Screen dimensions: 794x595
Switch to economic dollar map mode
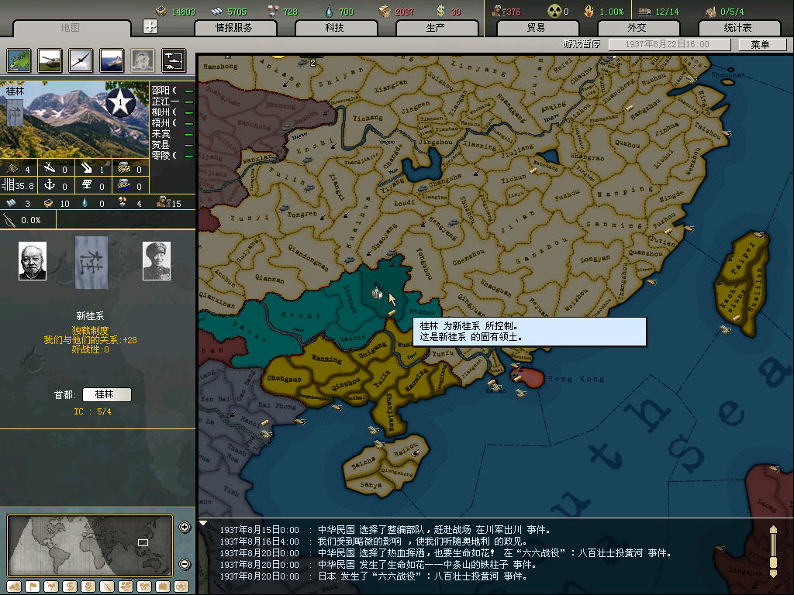tap(70, 586)
